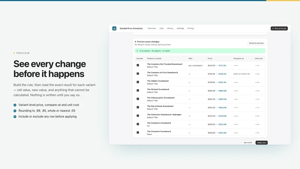Toggle include for The Hidden Snowboard
300x169 pixels.
click(x=138, y=82)
